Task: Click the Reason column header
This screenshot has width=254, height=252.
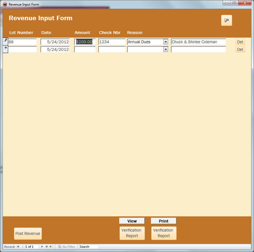Action: (135, 32)
